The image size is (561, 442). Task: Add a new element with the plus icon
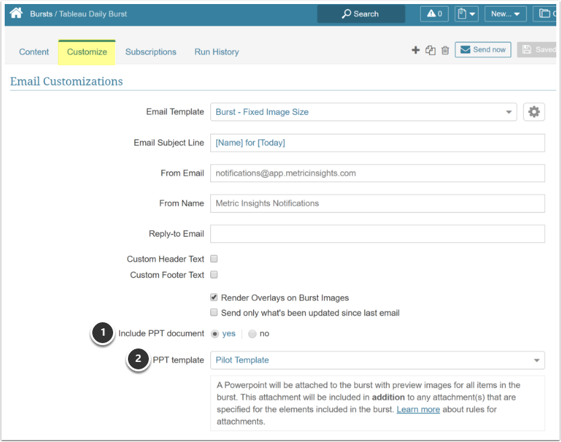tap(416, 50)
